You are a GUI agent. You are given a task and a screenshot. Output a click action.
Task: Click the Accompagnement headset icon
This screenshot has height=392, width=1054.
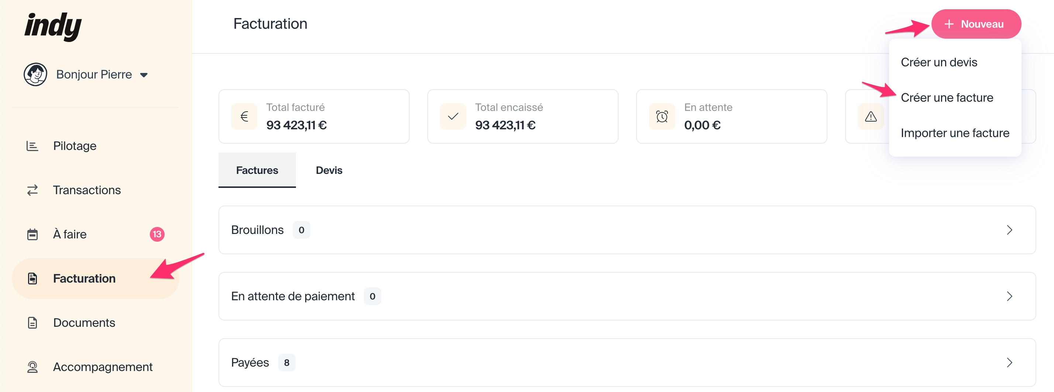pos(32,367)
